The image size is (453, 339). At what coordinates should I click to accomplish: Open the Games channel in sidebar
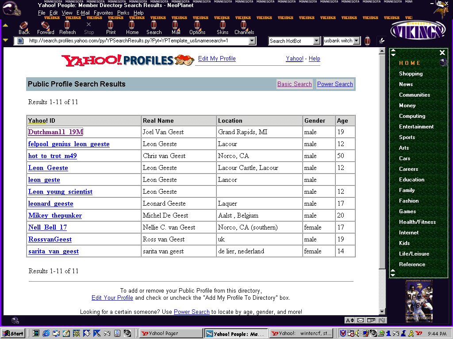point(407,211)
